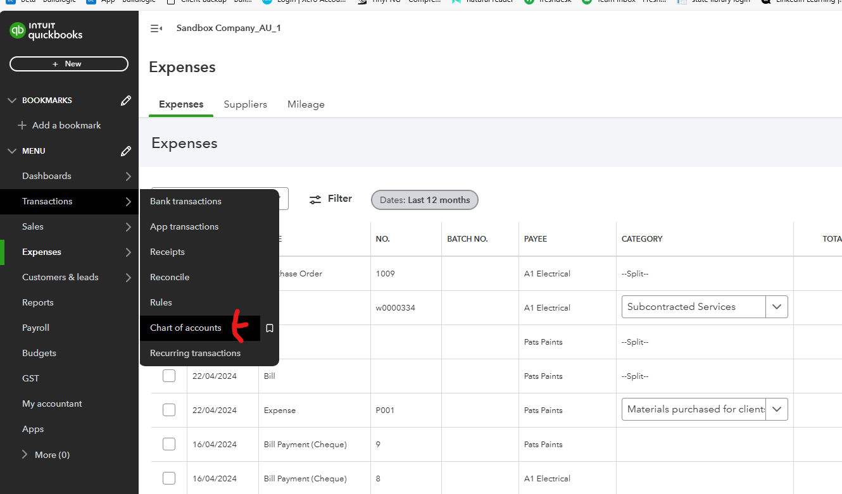
Task: Edit bookmarks with the pencil icon
Action: click(126, 100)
